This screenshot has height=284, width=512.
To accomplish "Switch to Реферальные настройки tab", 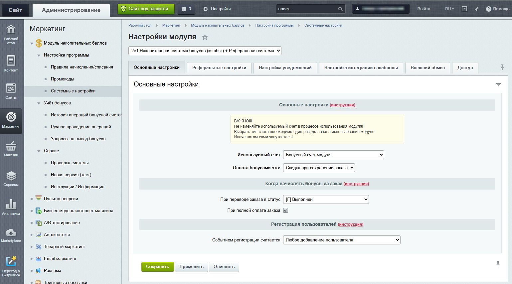I will click(219, 68).
